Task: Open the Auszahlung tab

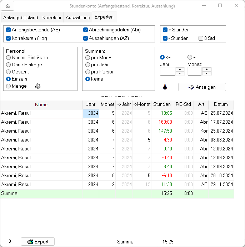Action: pos(78,17)
